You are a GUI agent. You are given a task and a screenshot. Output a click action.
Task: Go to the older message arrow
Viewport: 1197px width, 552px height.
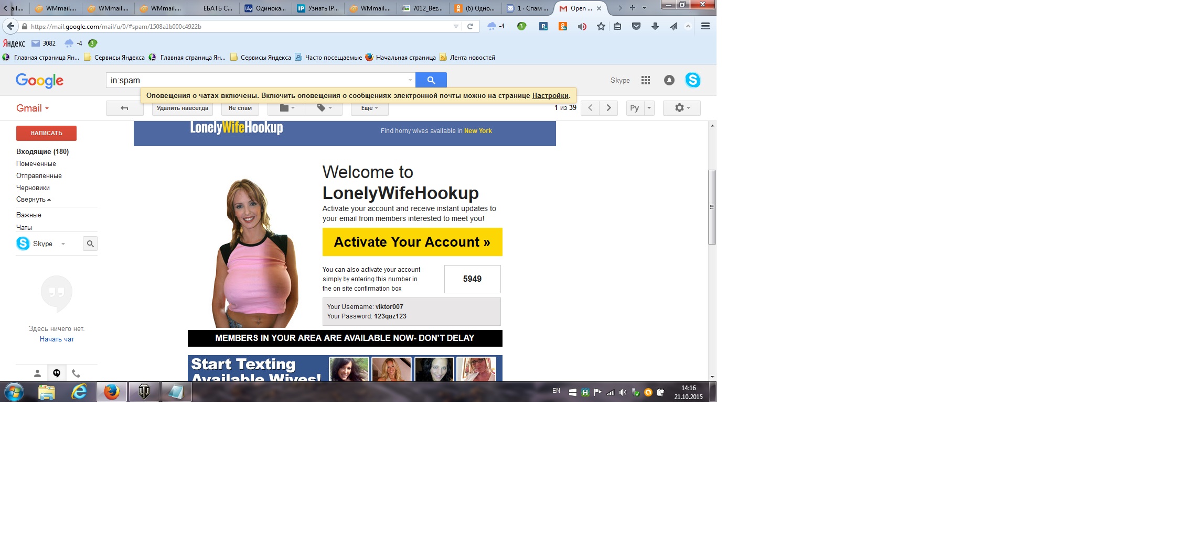[608, 108]
